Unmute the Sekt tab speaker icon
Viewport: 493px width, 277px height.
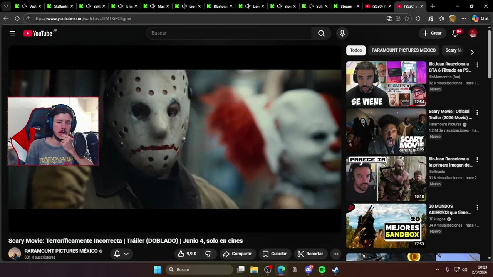(x=88, y=6)
